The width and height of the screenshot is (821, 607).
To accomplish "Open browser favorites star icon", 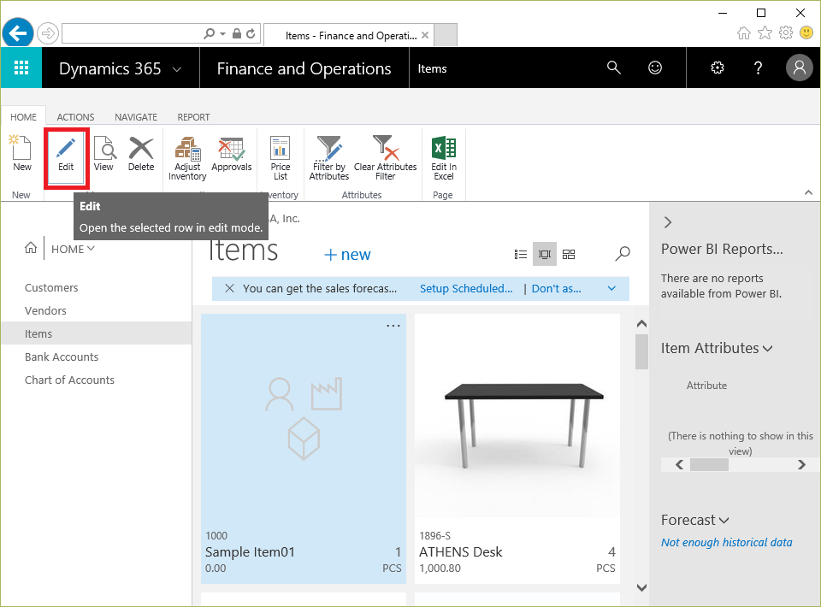I will pos(765,33).
